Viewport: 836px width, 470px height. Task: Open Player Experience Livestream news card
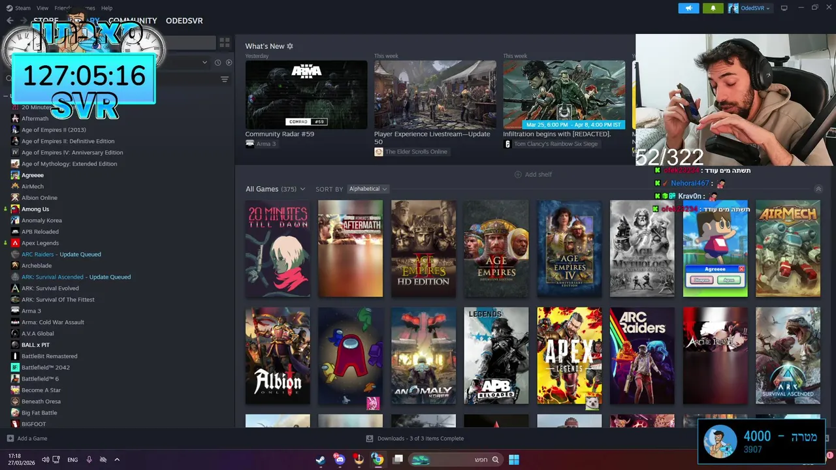[435, 95]
